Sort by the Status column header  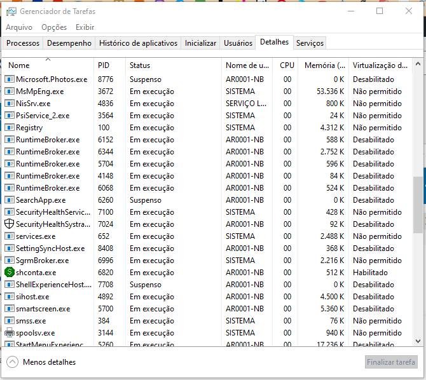[x=174, y=65]
